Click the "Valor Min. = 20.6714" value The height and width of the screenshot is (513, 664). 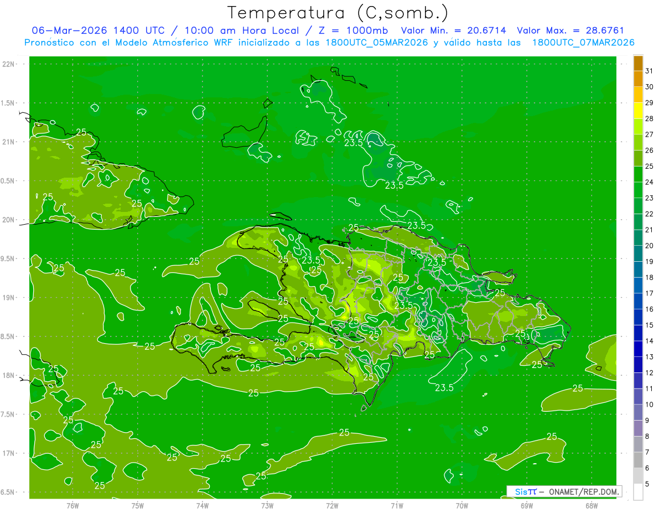point(453,30)
